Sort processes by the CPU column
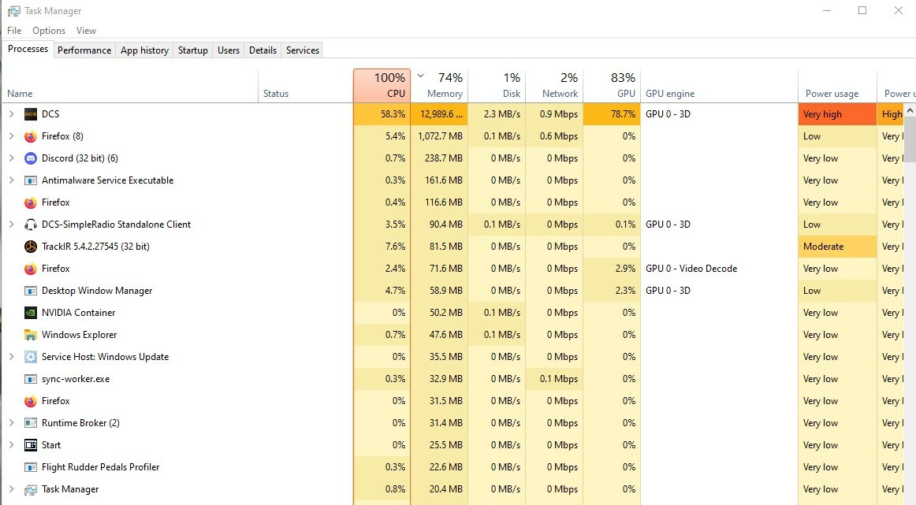 [382, 86]
